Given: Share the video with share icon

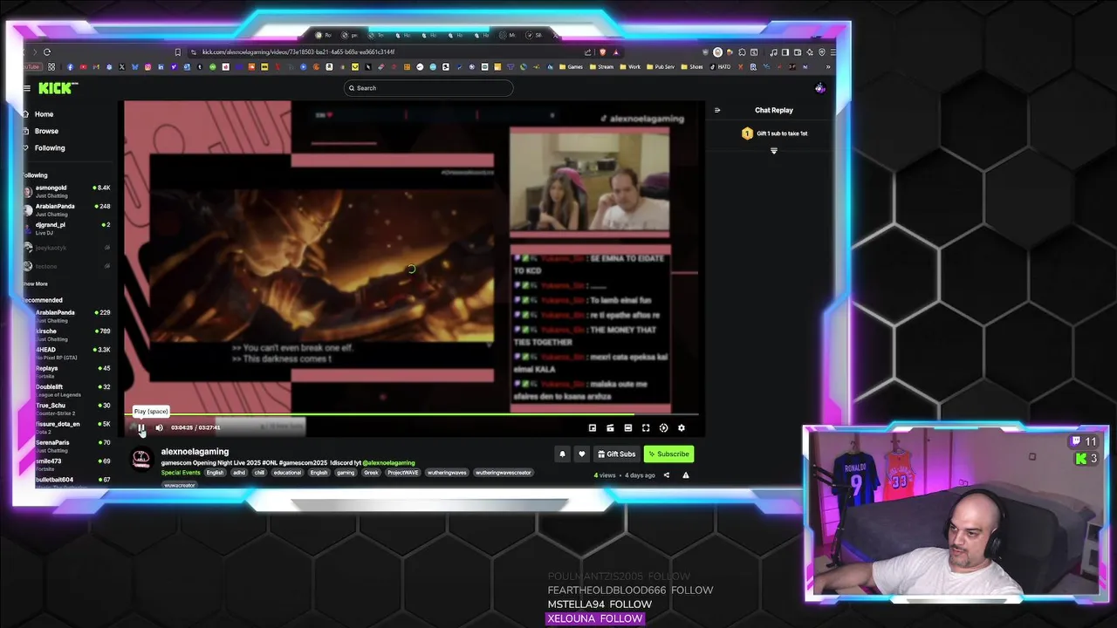Looking at the screenshot, I should coord(666,475).
